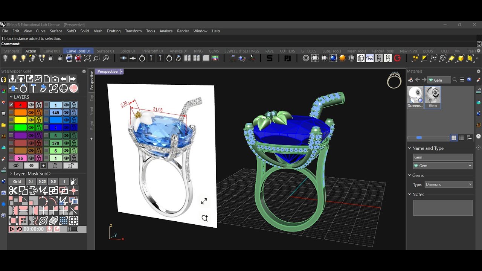Viewport: 482px width, 271px height.
Task: Click the spiral curve toolbar icon
Action: (443, 58)
